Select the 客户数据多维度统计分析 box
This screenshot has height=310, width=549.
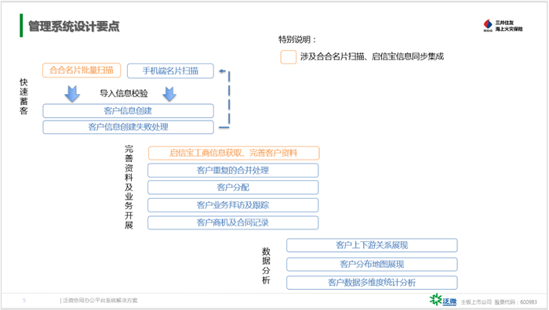tap(372, 283)
